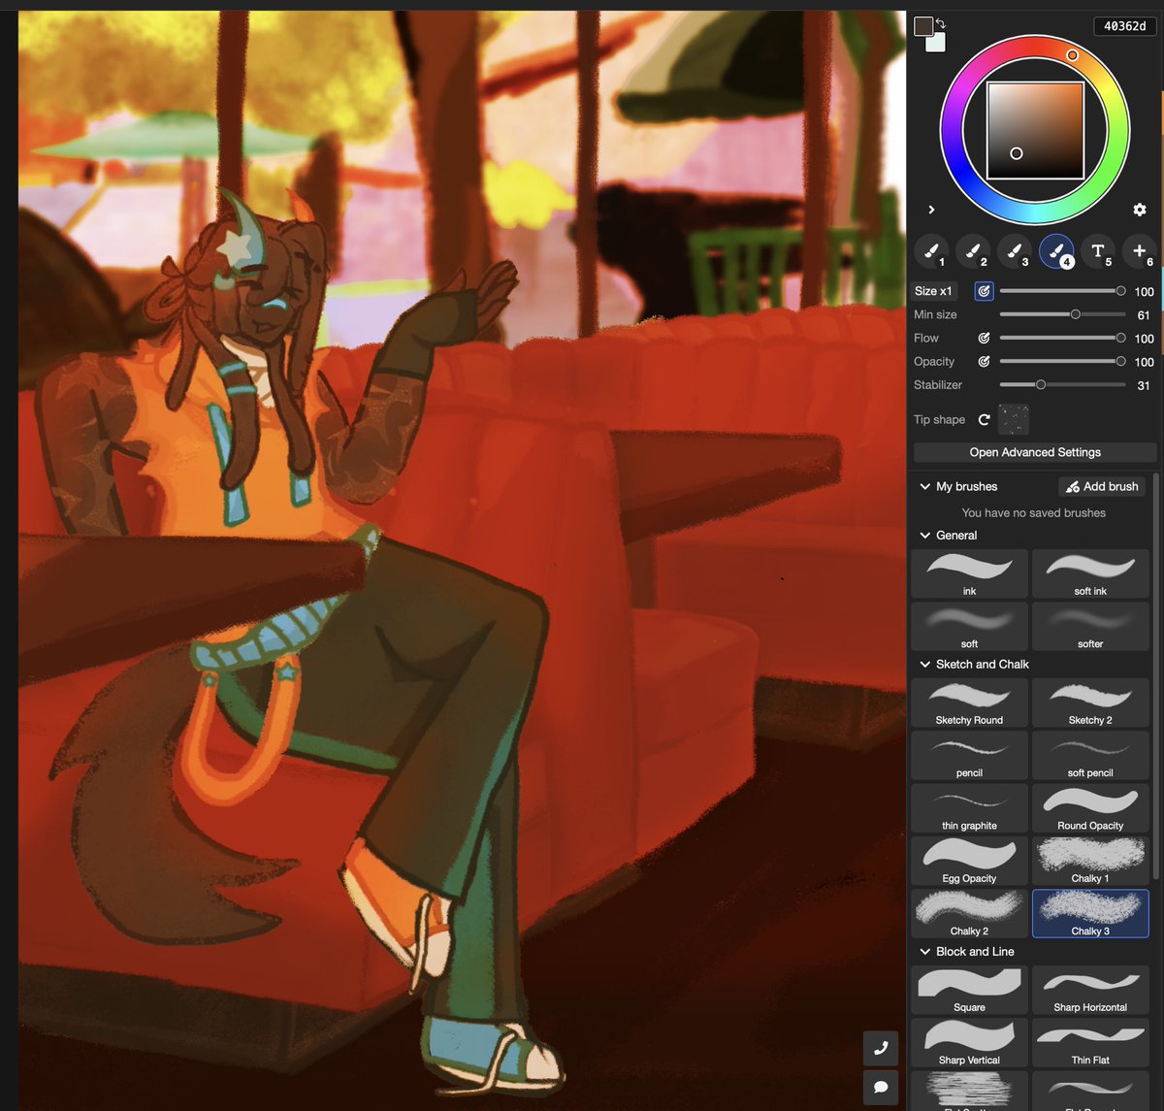Click the foreground color swatch

(x=923, y=26)
